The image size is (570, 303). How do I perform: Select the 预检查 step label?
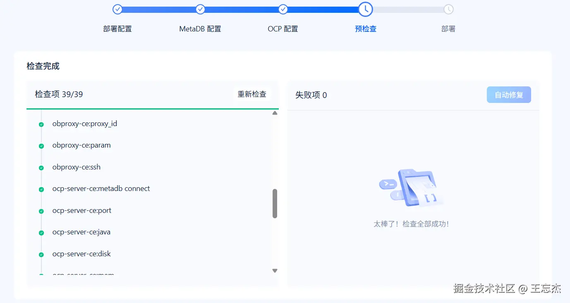pos(366,29)
